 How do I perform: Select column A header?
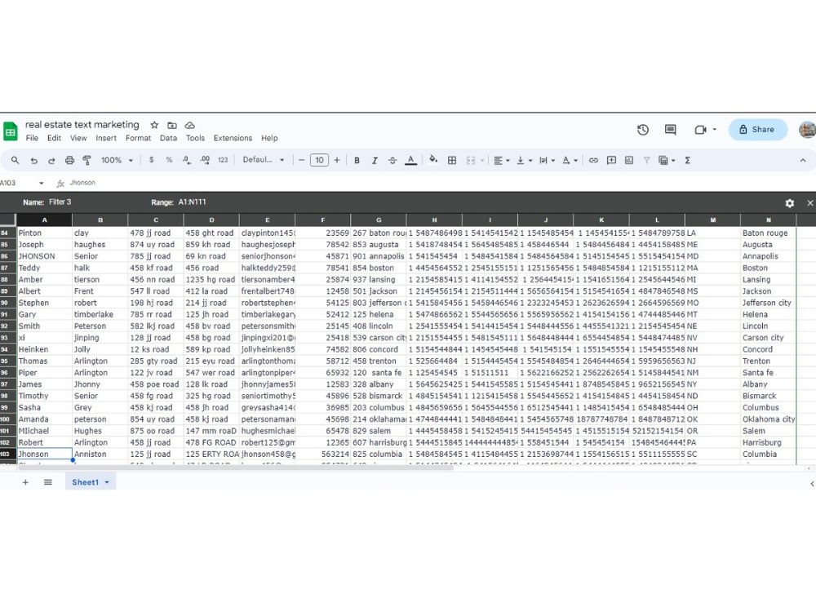(44, 220)
